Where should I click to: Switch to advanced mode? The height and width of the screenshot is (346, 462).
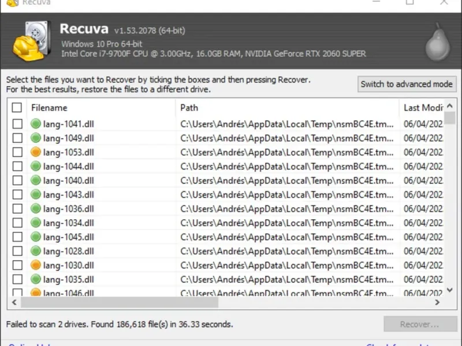(407, 84)
